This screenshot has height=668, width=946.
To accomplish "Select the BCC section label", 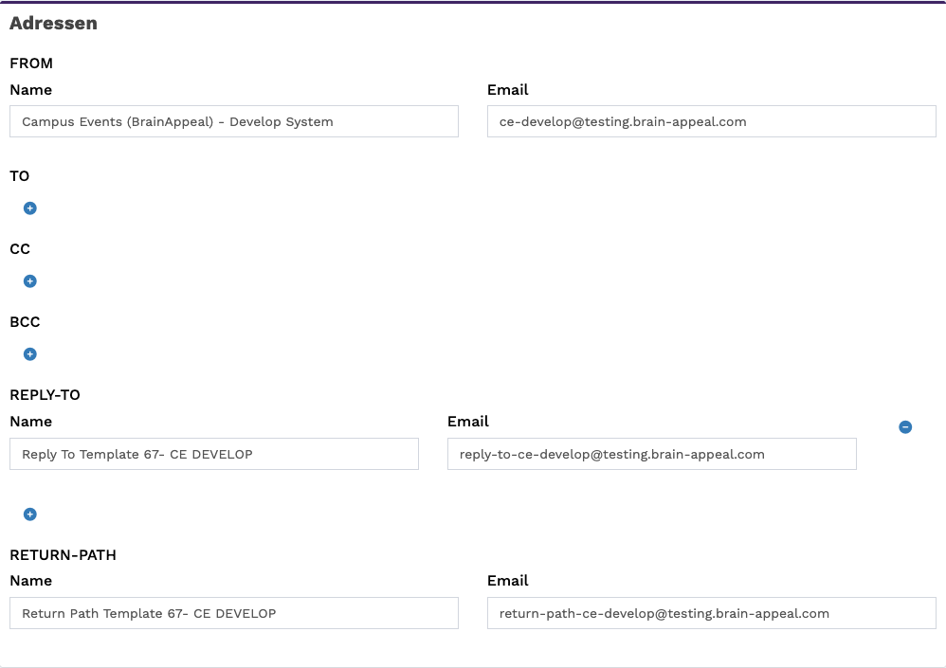I will click(x=25, y=322).
